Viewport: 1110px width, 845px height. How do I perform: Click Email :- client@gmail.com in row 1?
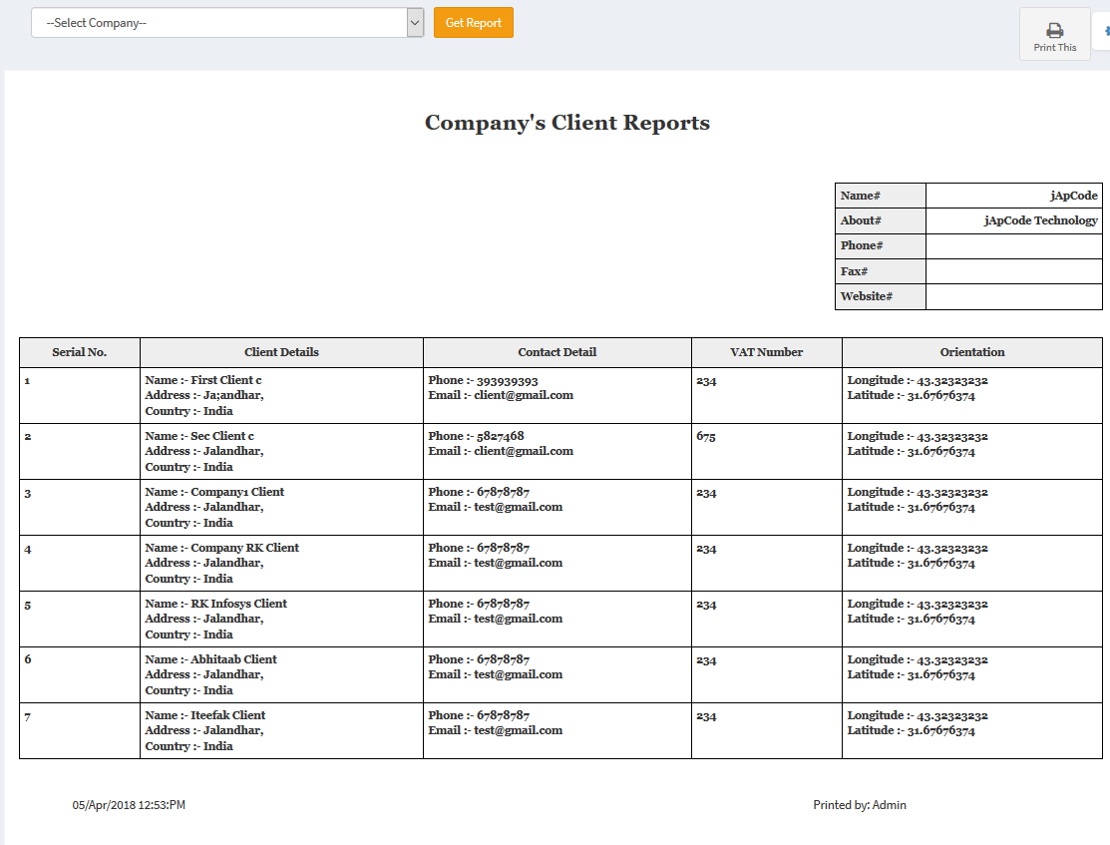pyautogui.click(x=501, y=395)
